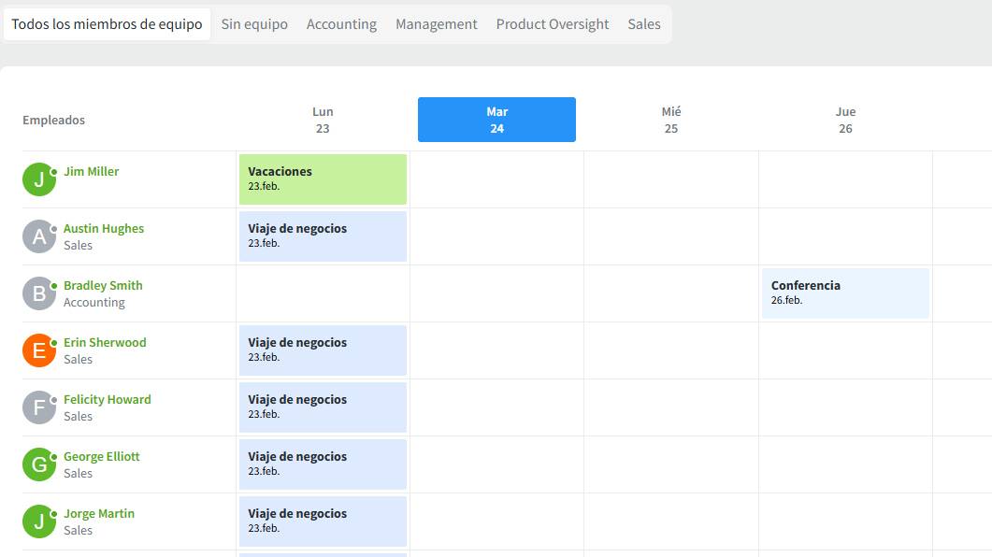Click the Lun 23 day header

[x=323, y=120]
